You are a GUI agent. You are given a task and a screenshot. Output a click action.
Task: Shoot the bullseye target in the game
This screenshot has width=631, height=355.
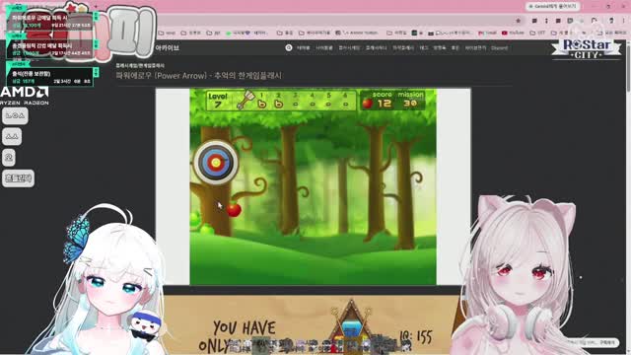(216, 162)
